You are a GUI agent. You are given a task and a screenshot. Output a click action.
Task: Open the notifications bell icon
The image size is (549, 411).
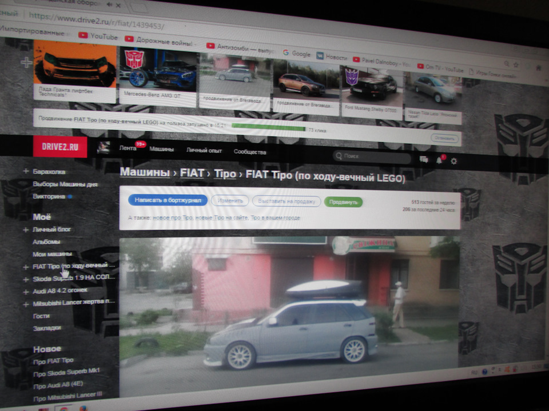point(439,160)
